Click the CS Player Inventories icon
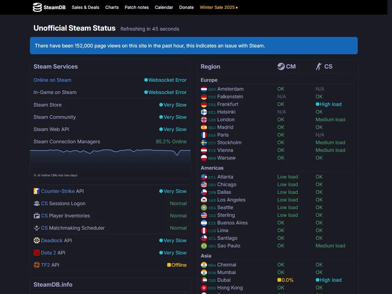The height and width of the screenshot is (294, 392). pyautogui.click(x=37, y=216)
